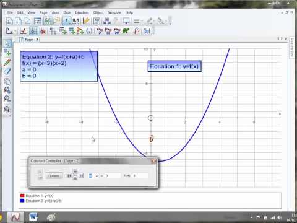
Task: Click Equation 1 red legend swatch
Action: [22, 195]
